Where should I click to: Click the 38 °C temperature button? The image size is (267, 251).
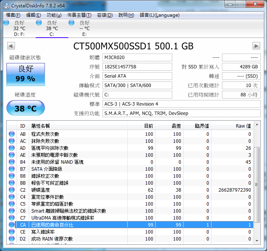26,108
